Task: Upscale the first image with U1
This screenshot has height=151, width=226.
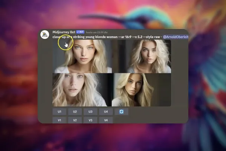Action: pos(60,112)
